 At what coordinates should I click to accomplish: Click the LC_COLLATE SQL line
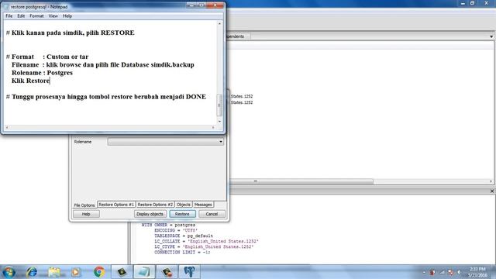tap(206, 241)
